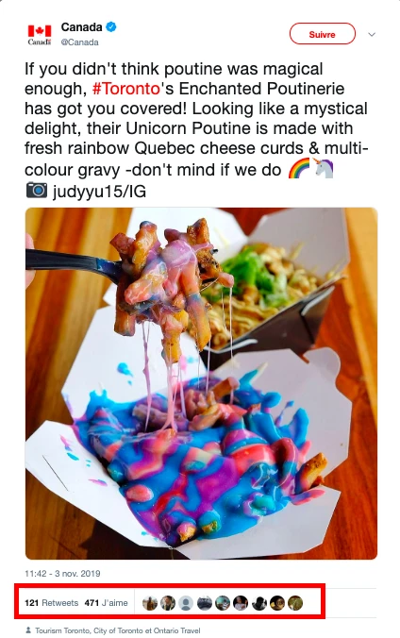Open the @Canada handle link
Image resolution: width=400 pixels, height=638 pixels.
(x=80, y=42)
